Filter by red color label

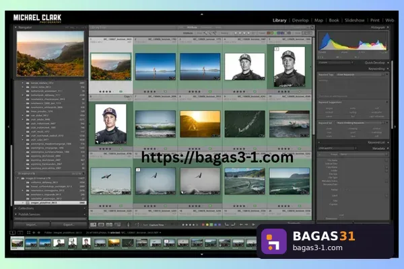[268, 33]
